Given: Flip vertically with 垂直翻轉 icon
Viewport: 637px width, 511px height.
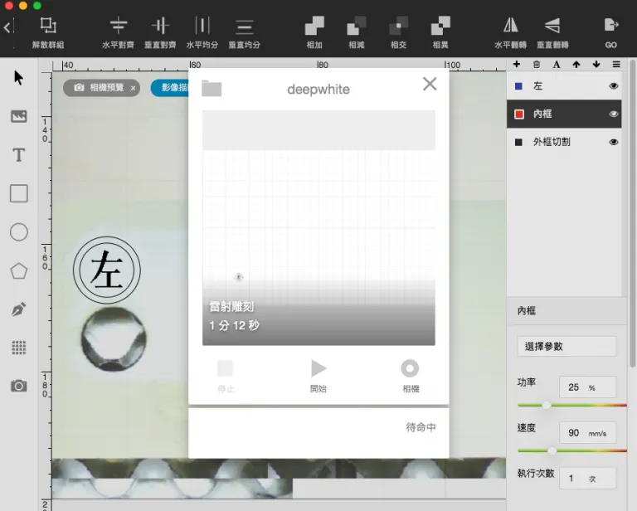Looking at the screenshot, I should [x=552, y=25].
